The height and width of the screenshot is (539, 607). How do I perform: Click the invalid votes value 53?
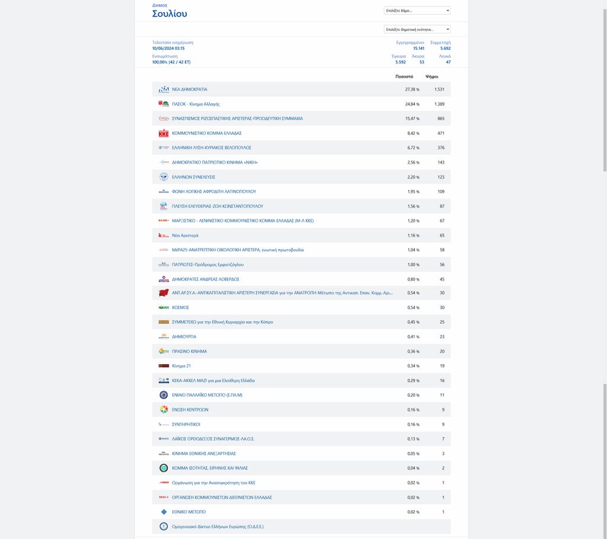tap(421, 62)
